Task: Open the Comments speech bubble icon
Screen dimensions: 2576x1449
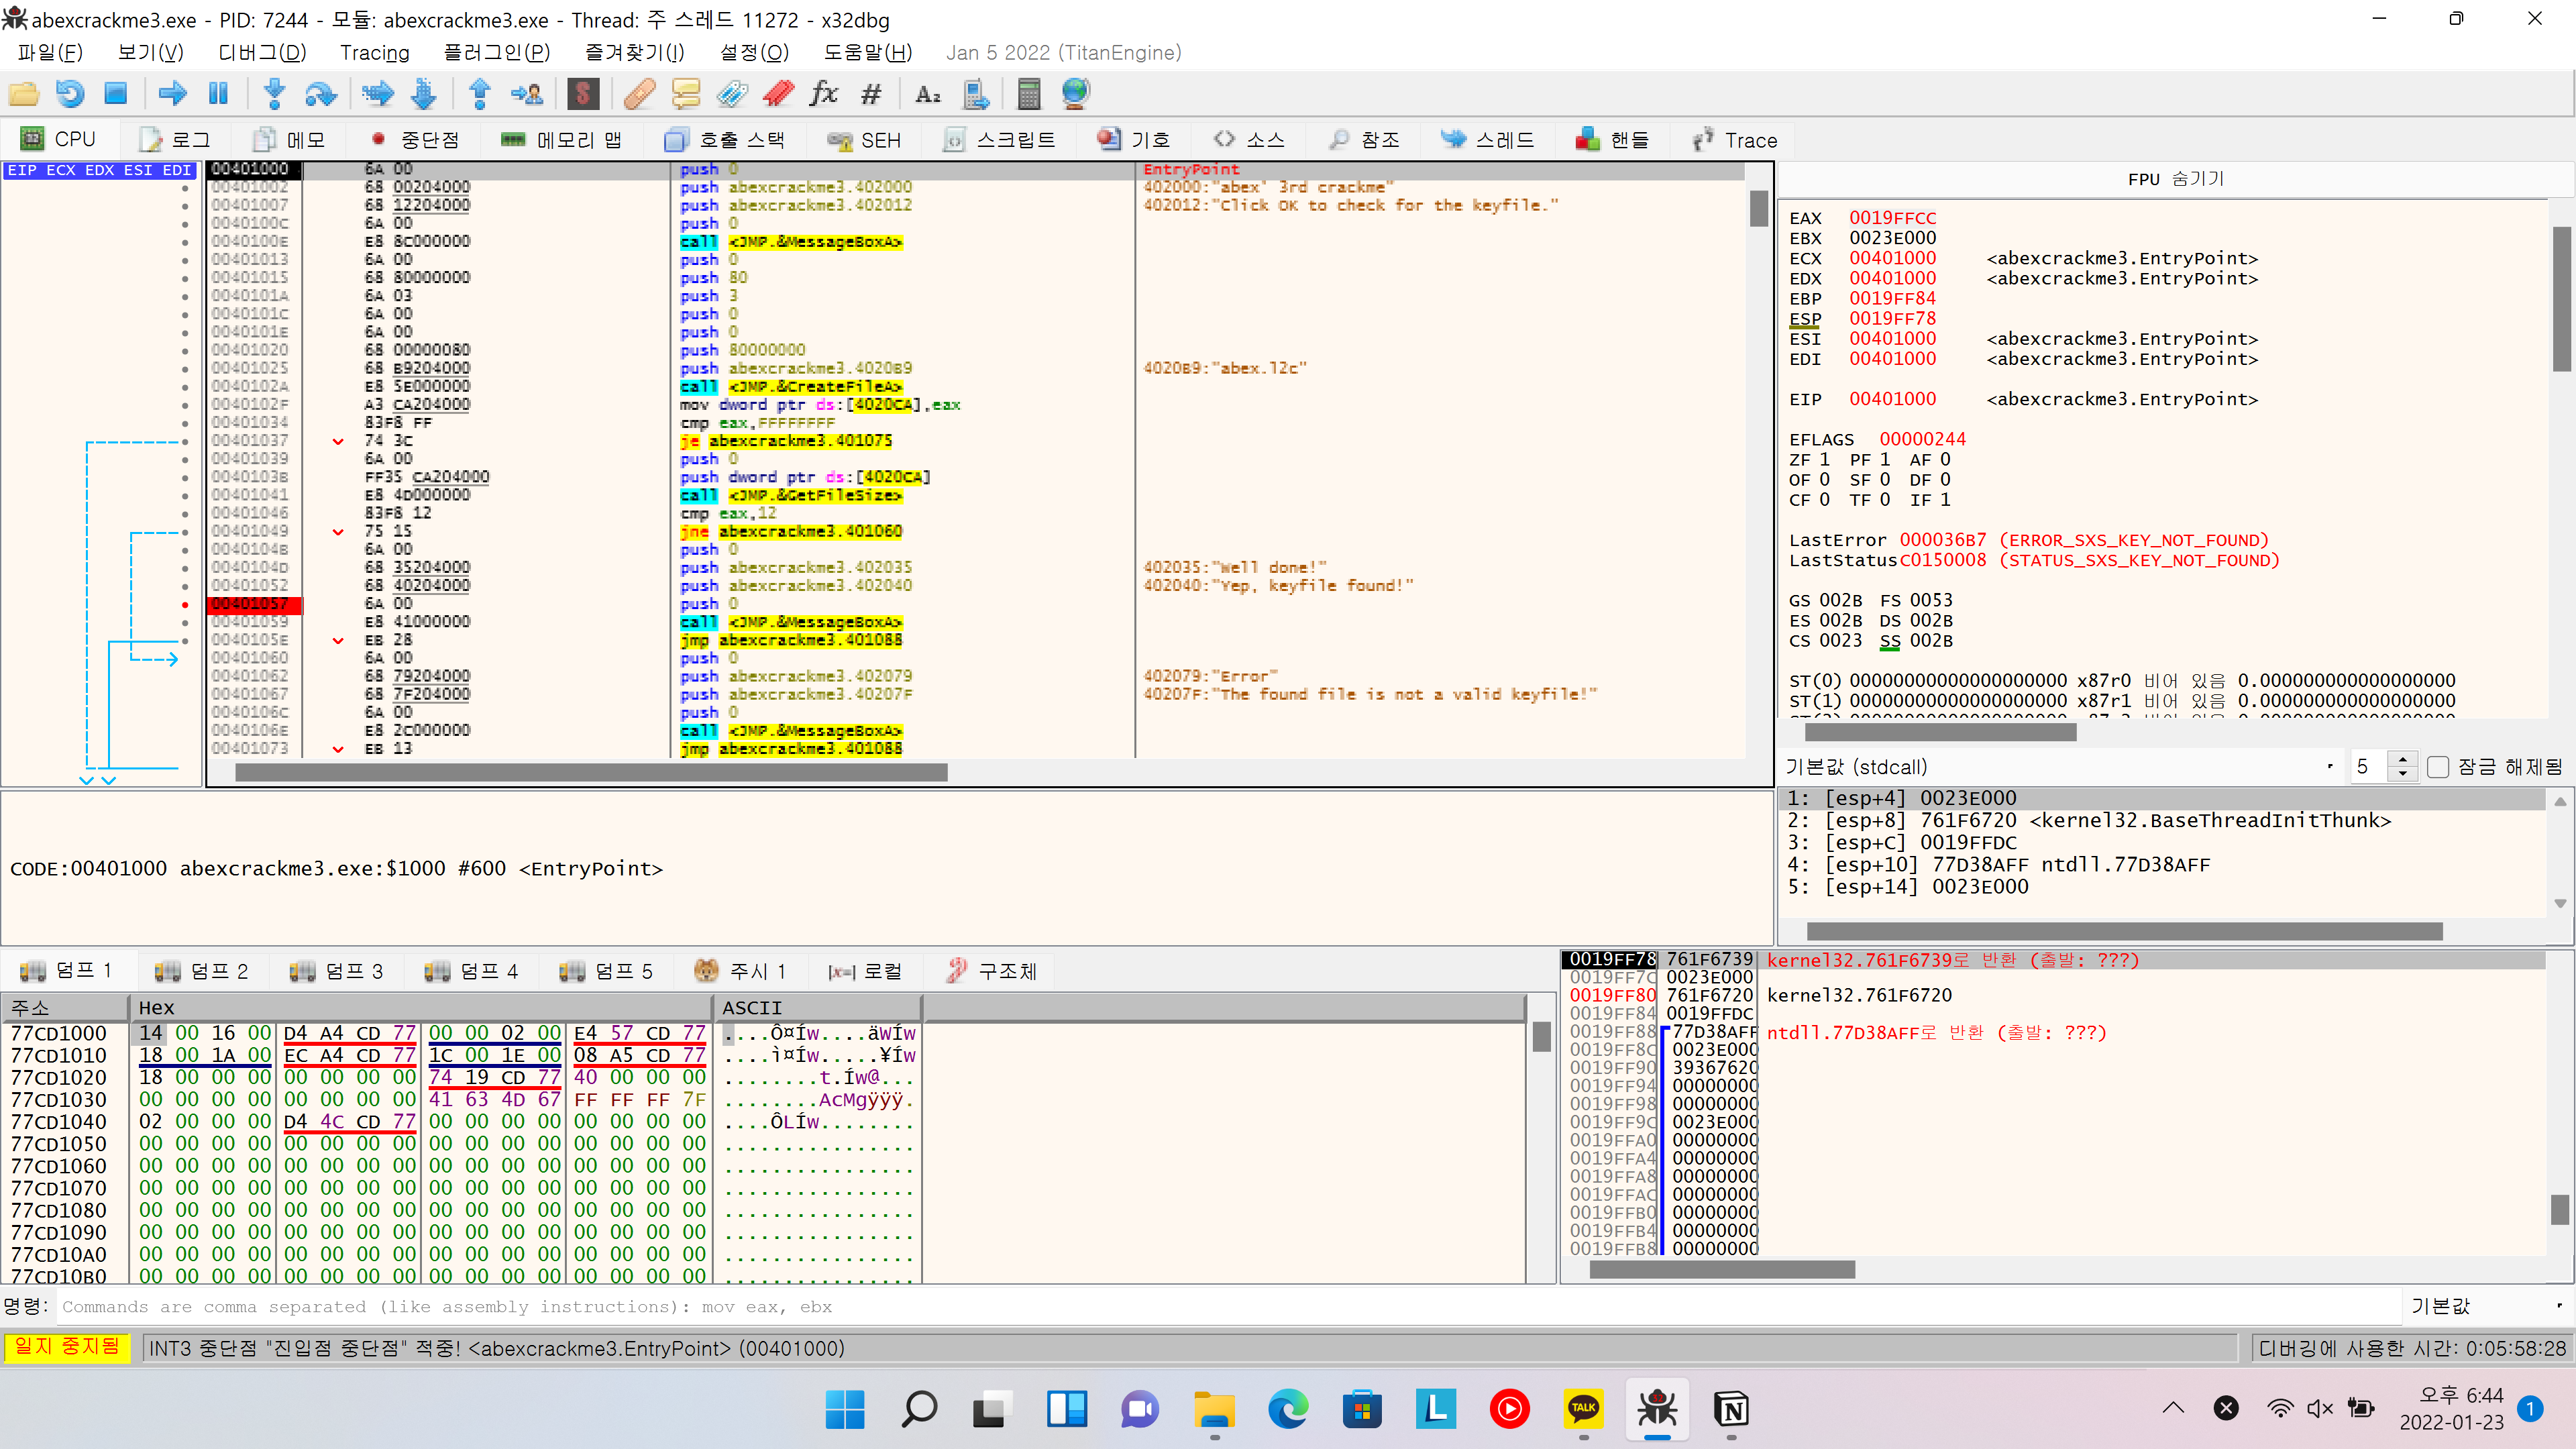Action: coord(686,94)
